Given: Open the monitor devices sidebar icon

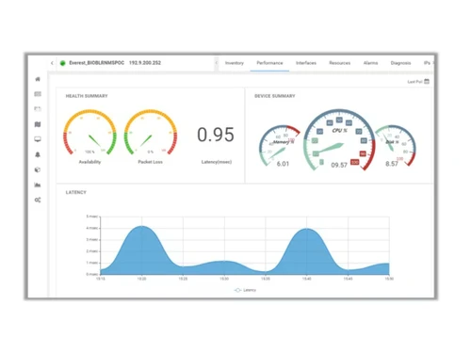Looking at the screenshot, I should tap(38, 139).
